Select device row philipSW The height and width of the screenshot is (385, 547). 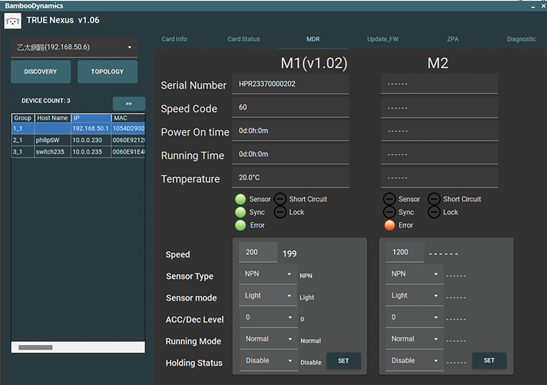click(78, 140)
